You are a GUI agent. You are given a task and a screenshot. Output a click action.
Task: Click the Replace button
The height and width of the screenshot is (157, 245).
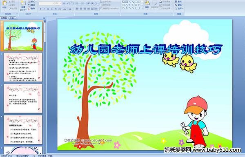pyautogui.click(x=179, y=5)
